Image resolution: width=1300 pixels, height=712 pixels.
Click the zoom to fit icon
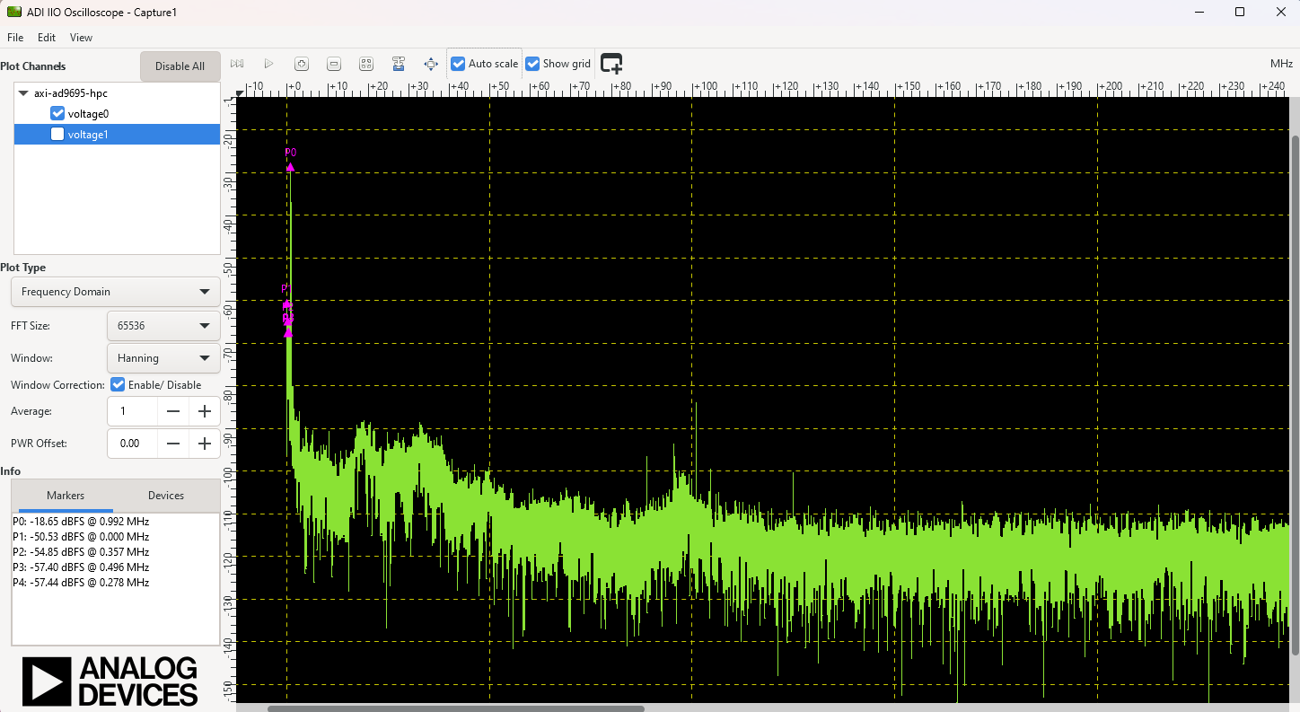click(366, 64)
